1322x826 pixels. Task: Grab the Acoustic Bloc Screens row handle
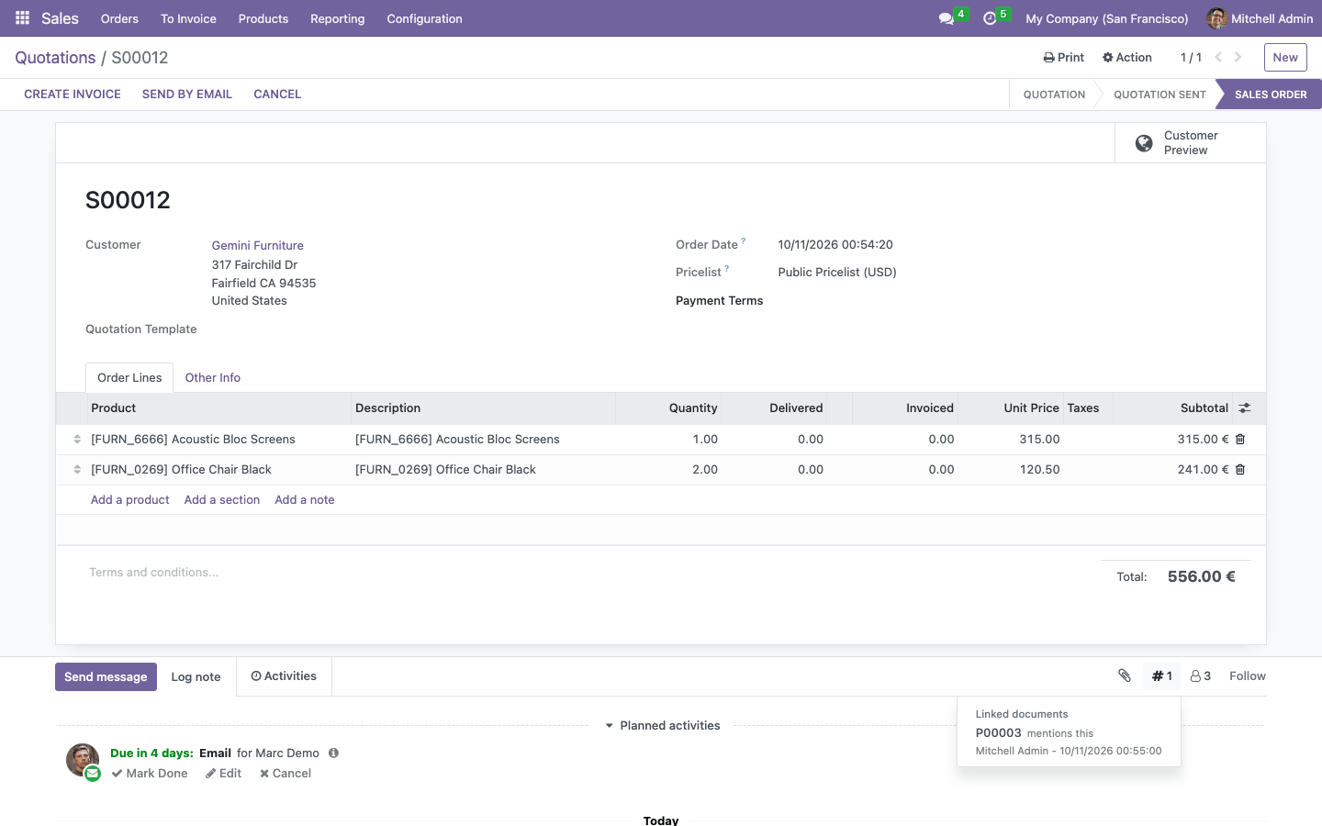77,440
